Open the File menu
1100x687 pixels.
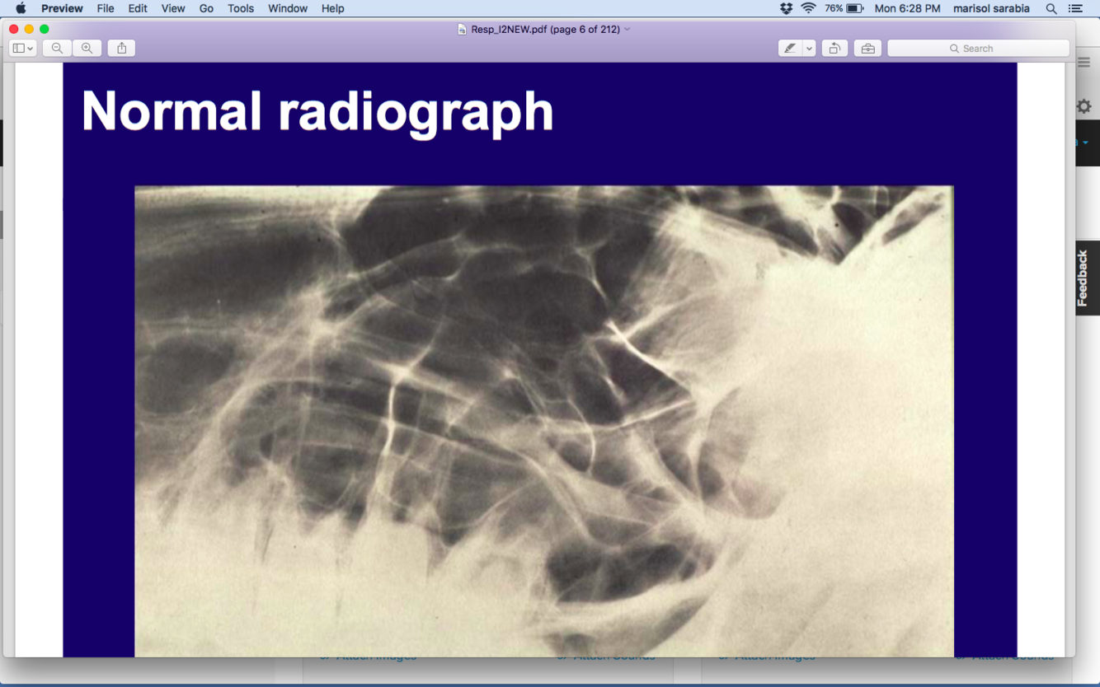click(x=106, y=8)
